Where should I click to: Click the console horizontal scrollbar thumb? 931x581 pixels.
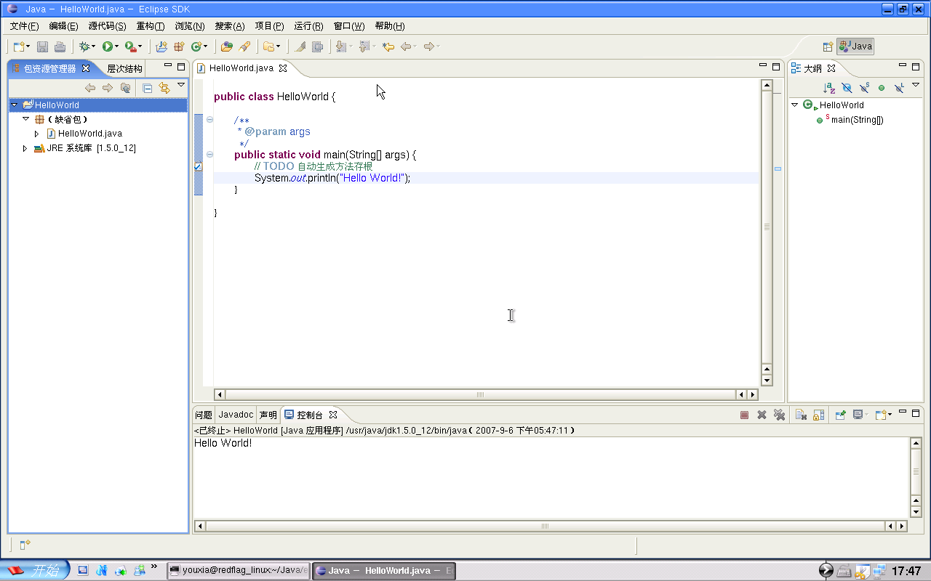coord(545,527)
